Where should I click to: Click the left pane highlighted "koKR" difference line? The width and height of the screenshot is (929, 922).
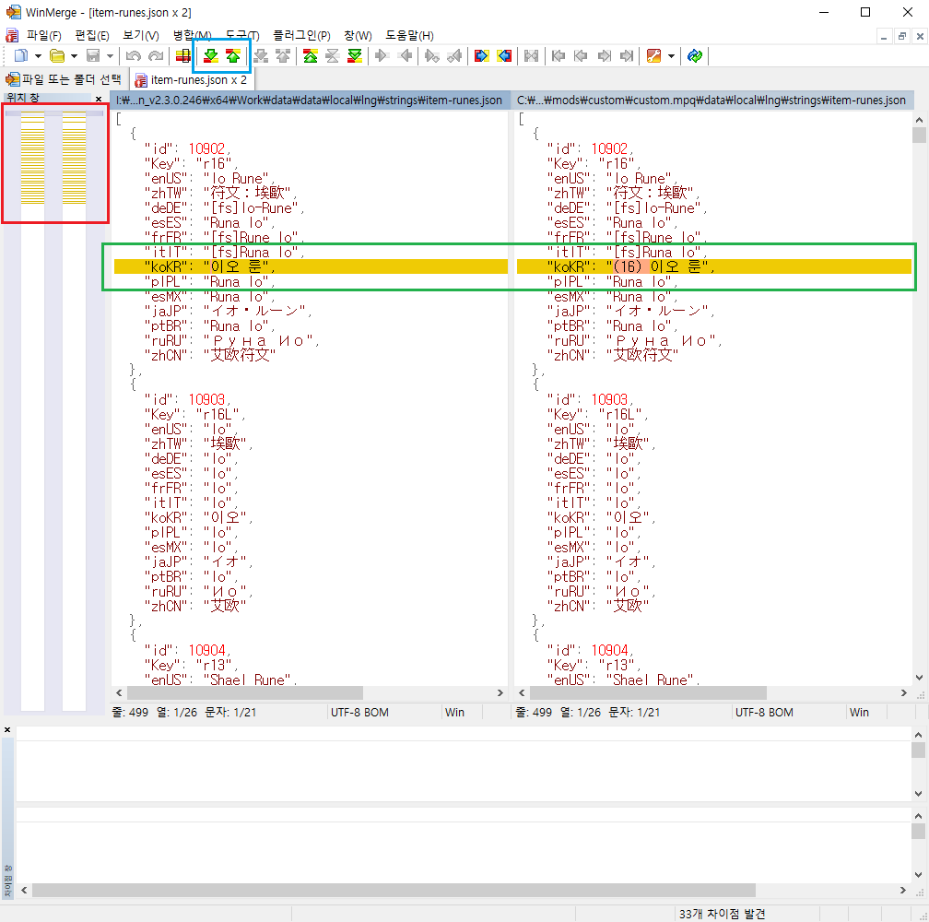click(311, 266)
